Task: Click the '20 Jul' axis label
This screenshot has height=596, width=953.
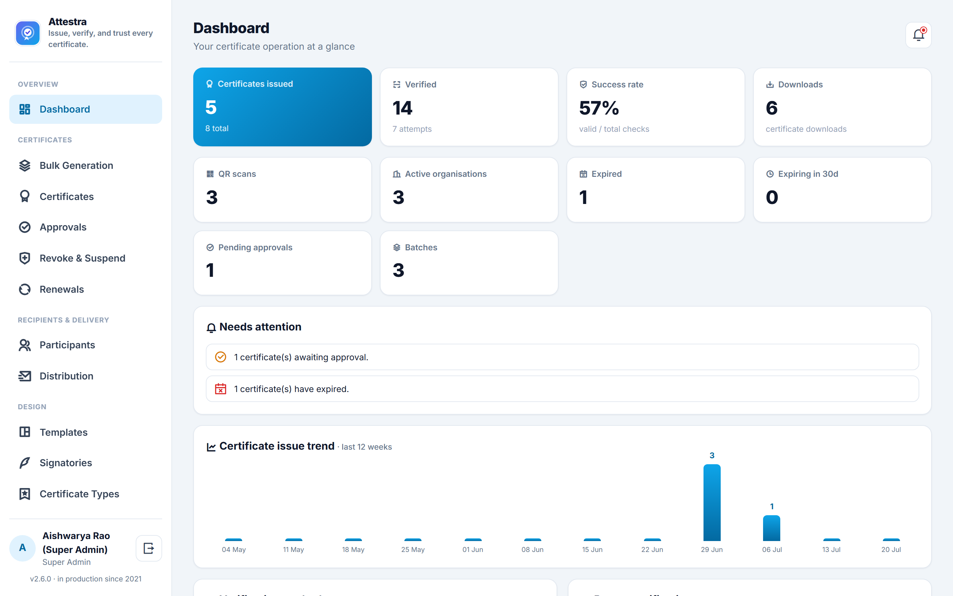Action: click(891, 550)
